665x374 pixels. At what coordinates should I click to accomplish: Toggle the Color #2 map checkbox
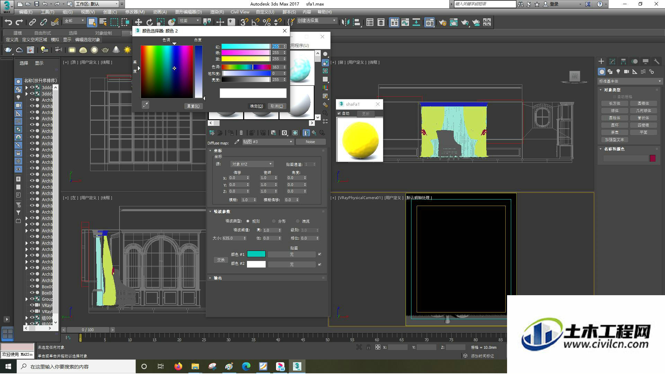point(320,264)
